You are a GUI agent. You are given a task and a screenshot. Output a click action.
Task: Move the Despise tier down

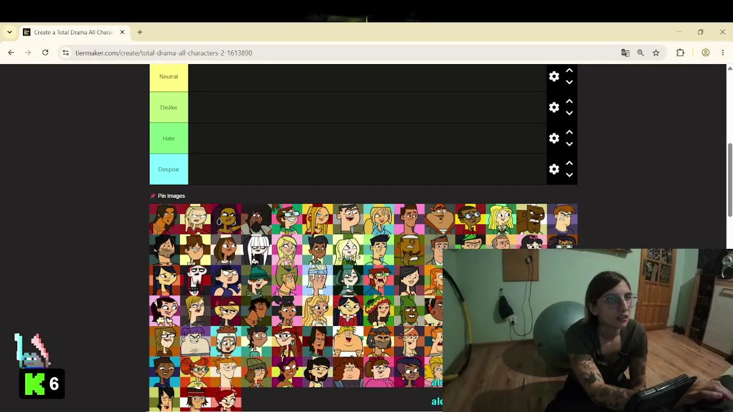(x=569, y=175)
